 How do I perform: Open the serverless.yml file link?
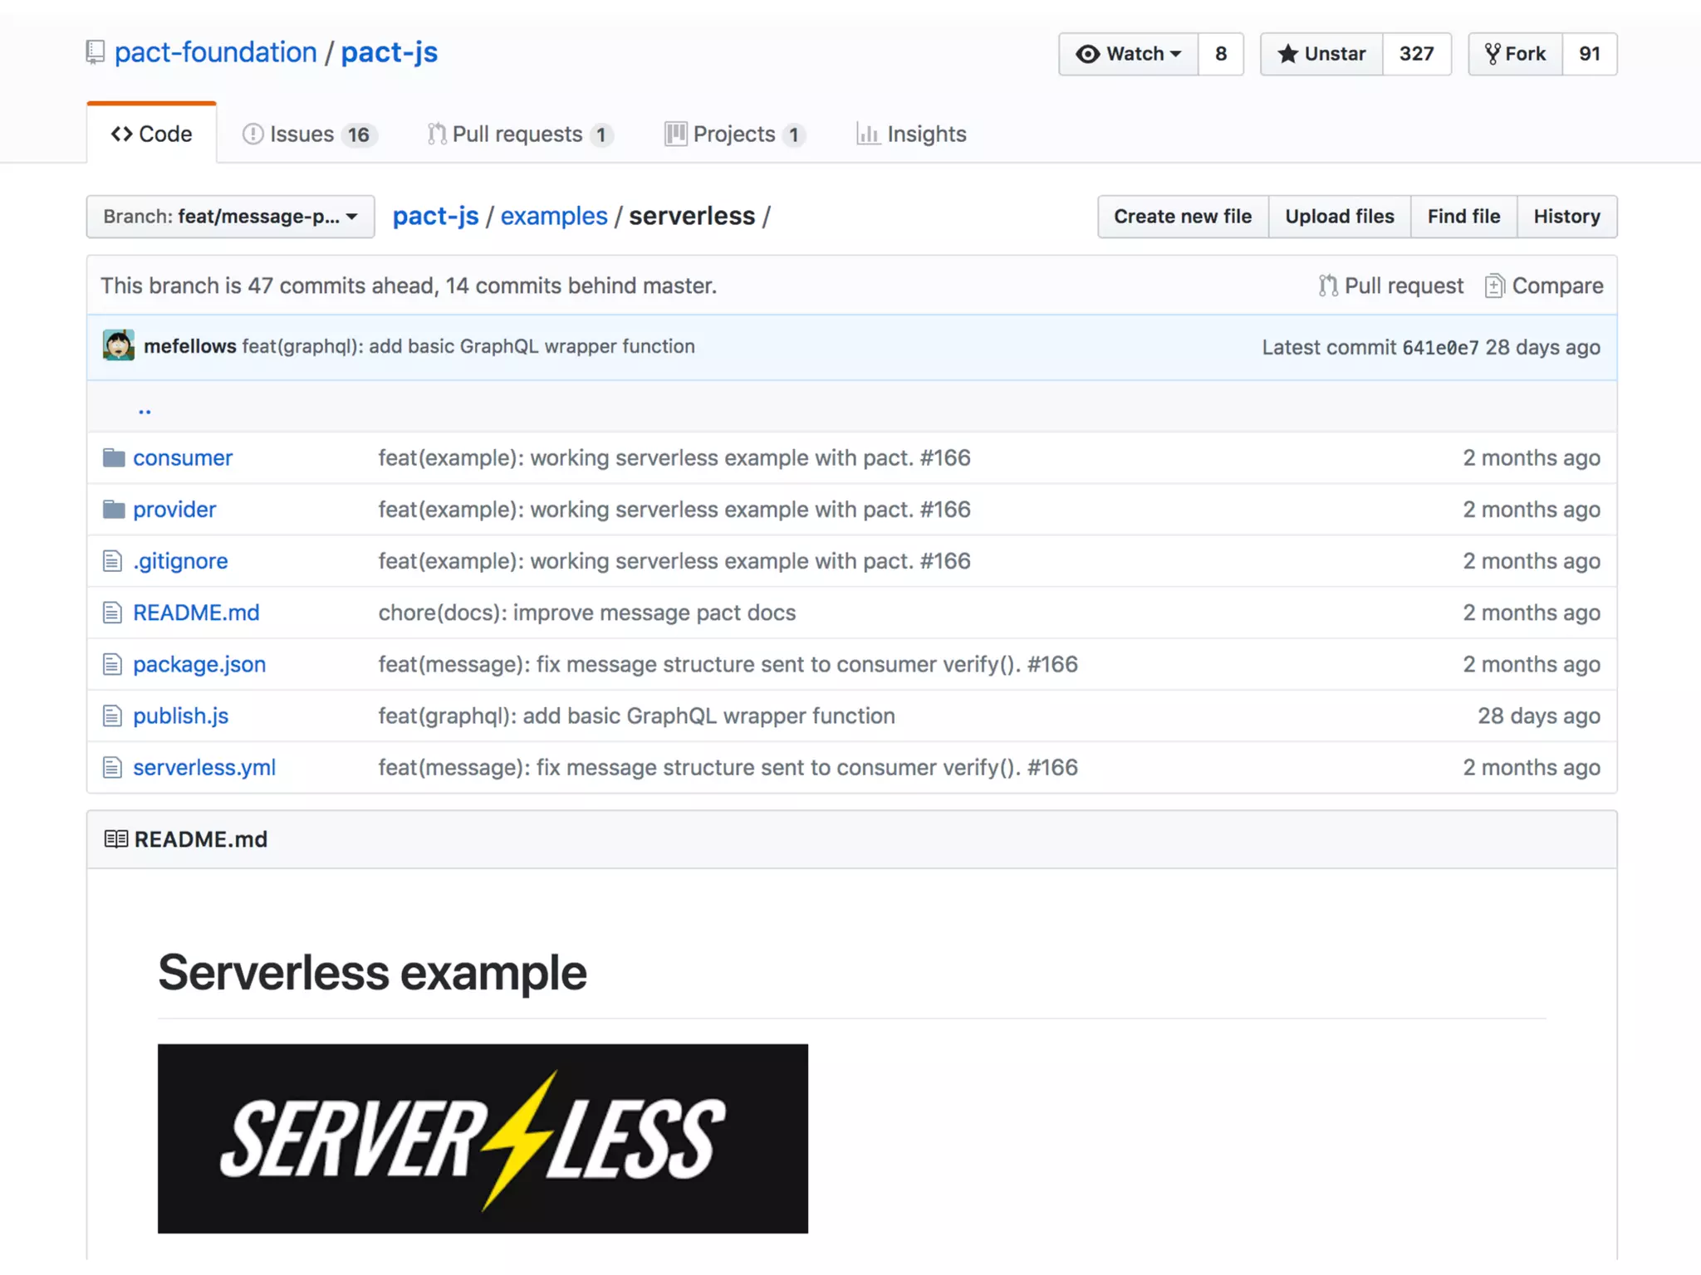pos(204,768)
